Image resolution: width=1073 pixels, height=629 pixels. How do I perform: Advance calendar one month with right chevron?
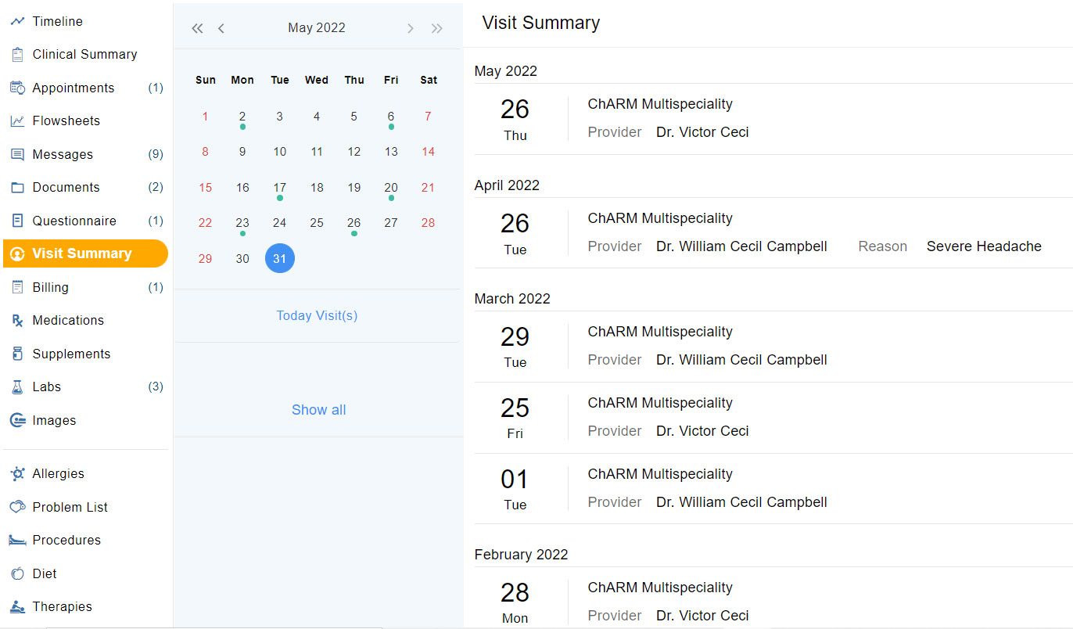click(x=410, y=27)
